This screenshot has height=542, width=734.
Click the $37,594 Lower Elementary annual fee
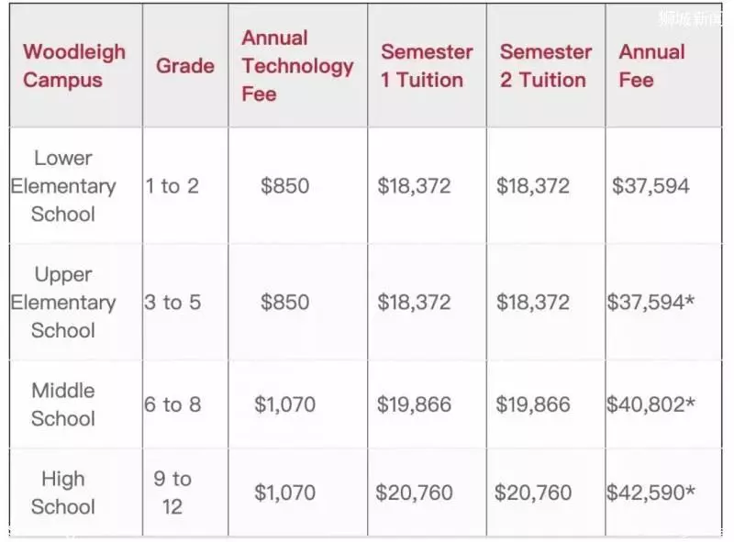tap(651, 186)
